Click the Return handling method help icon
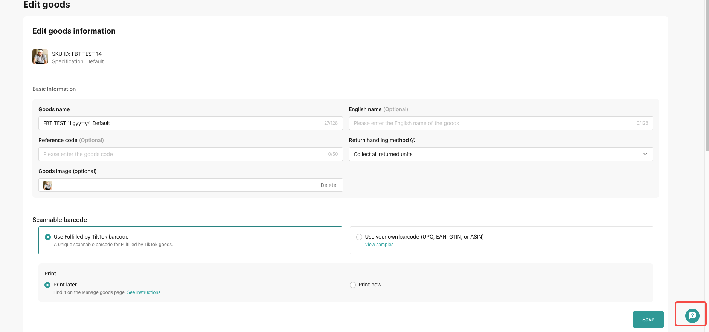 (x=413, y=140)
